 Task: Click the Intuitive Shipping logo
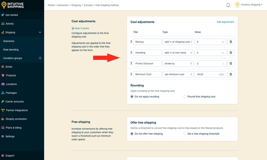(13, 5)
